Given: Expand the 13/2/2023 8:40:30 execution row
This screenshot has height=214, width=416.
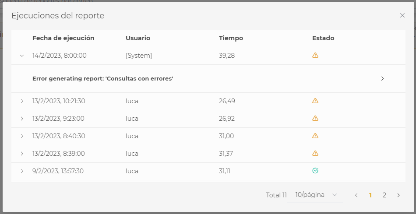Looking at the screenshot, I should click(x=22, y=136).
